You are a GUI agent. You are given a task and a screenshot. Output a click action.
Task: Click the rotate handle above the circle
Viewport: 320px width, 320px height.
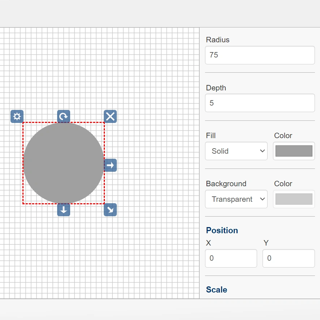click(x=64, y=116)
